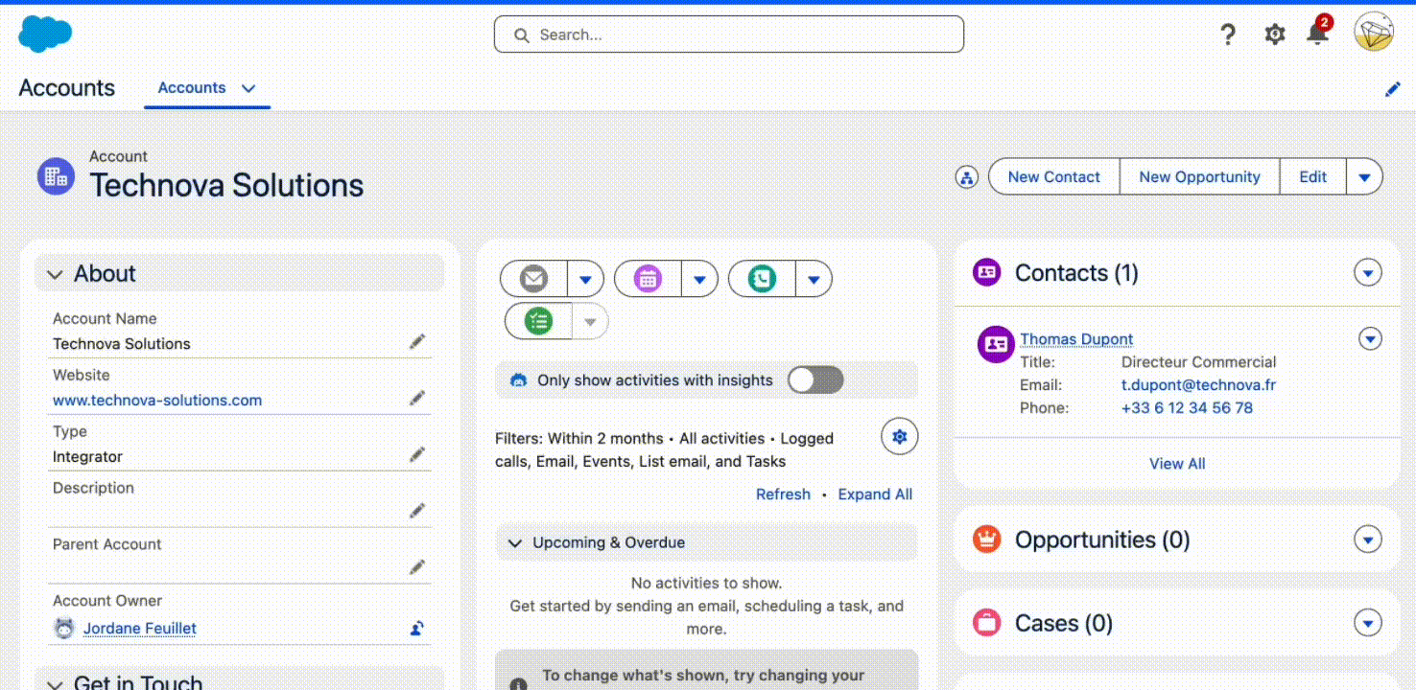The height and width of the screenshot is (690, 1416).
Task: Click Jordane Feuillet's owner avatar icon
Action: (x=64, y=629)
